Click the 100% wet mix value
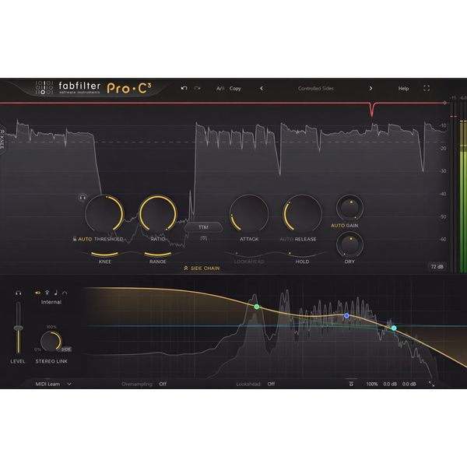The image size is (467, 467). click(372, 384)
